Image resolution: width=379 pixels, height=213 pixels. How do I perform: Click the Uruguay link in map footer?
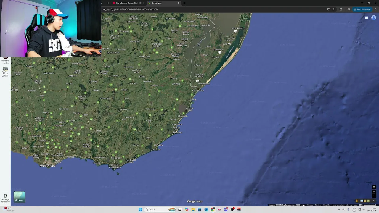coord(310,205)
